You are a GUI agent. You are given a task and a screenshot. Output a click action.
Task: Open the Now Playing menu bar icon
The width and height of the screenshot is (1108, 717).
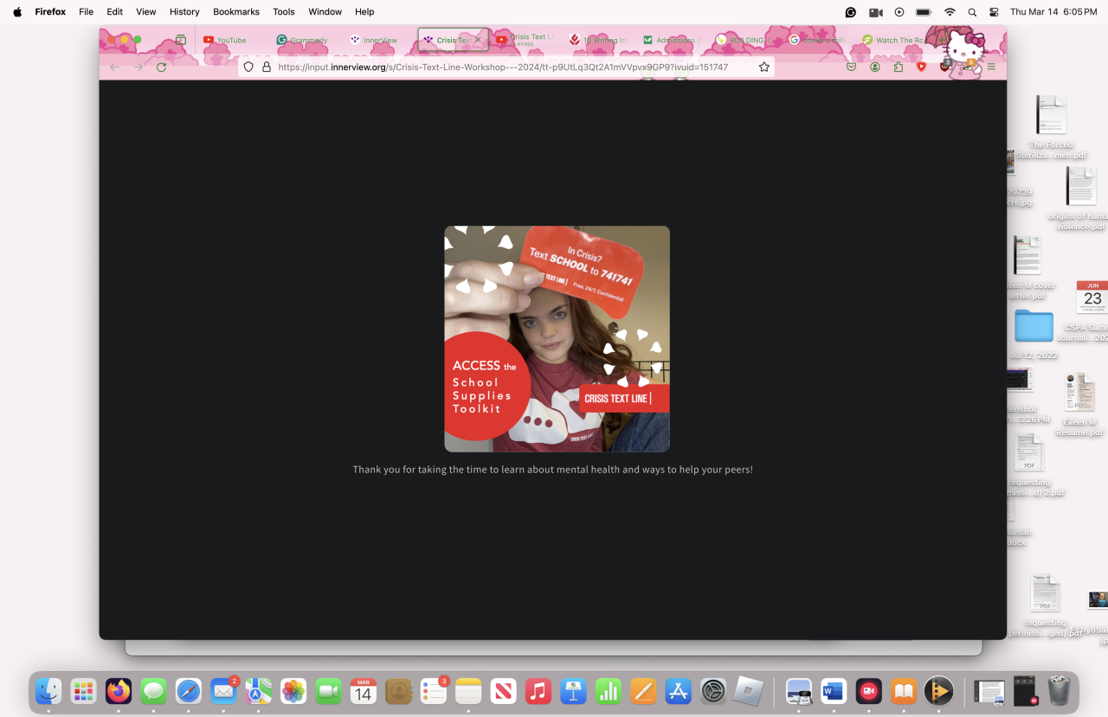(899, 12)
